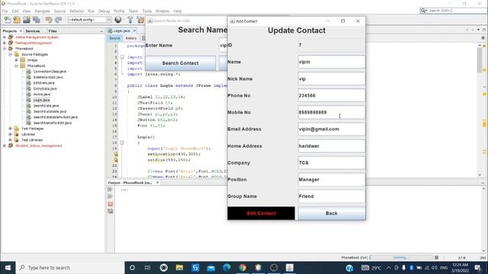Open the Debug menu

click(104, 11)
